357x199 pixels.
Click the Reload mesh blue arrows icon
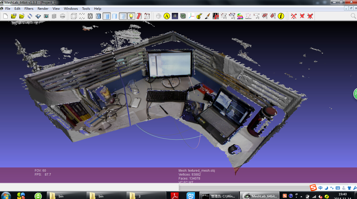[30, 16]
